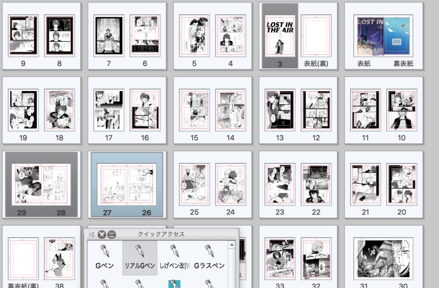Select page 16 thumbnail
Viewport: 439px width, 288px height.
145,110
